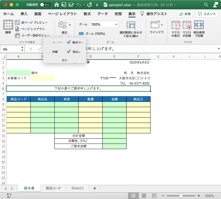The image size is (221, 199).
Task: Click the accessibility icon in status bar
Action: pyautogui.click(x=9, y=195)
